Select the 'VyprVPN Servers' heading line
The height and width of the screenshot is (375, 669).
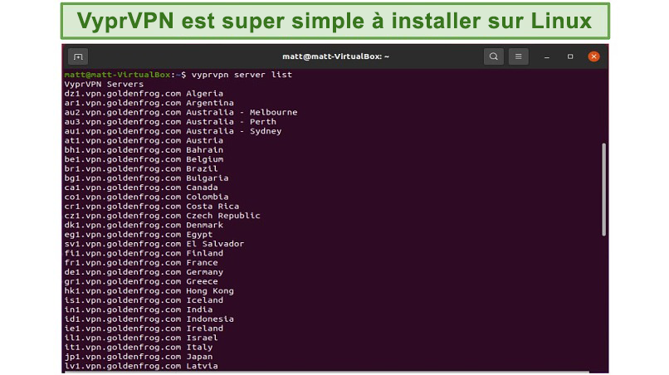(104, 84)
